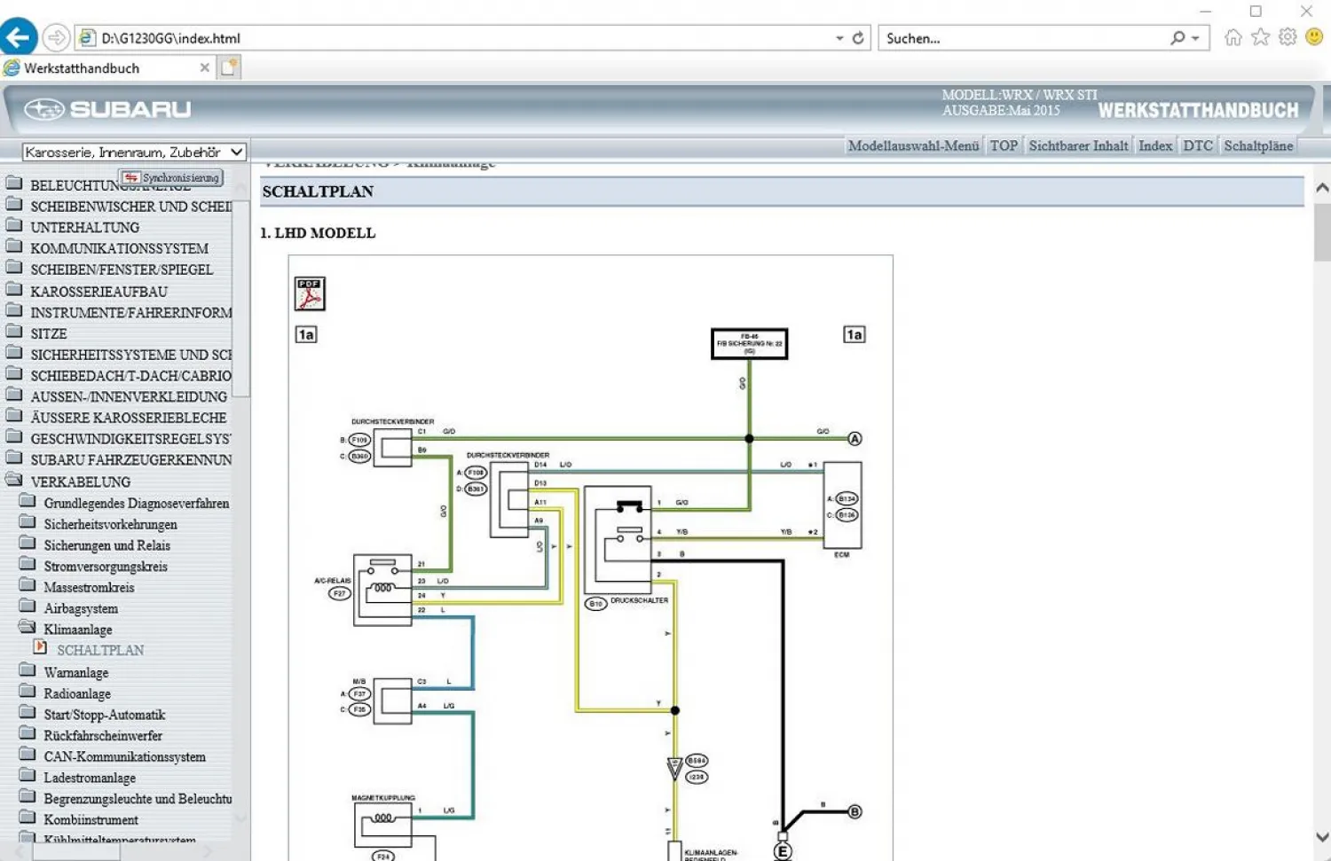Open the Sicherungen und Relais folder
This screenshot has height=861, width=1331.
[106, 545]
